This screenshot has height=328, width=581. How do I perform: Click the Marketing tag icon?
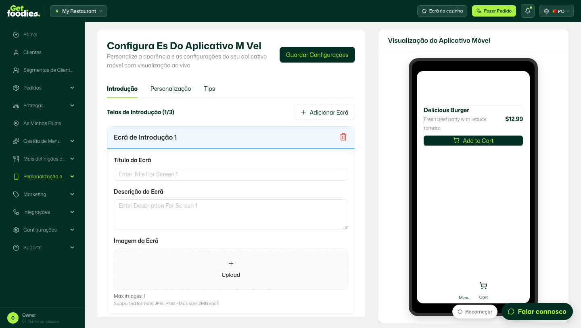tap(16, 194)
